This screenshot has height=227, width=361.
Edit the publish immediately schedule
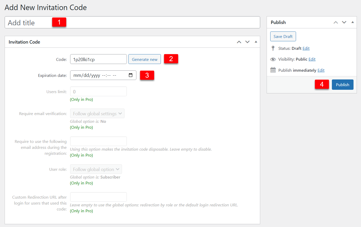(x=321, y=70)
